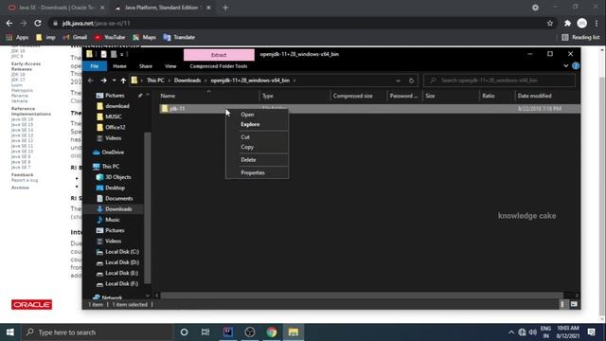Click the Windows Start button
606x341 pixels.
[10, 332]
